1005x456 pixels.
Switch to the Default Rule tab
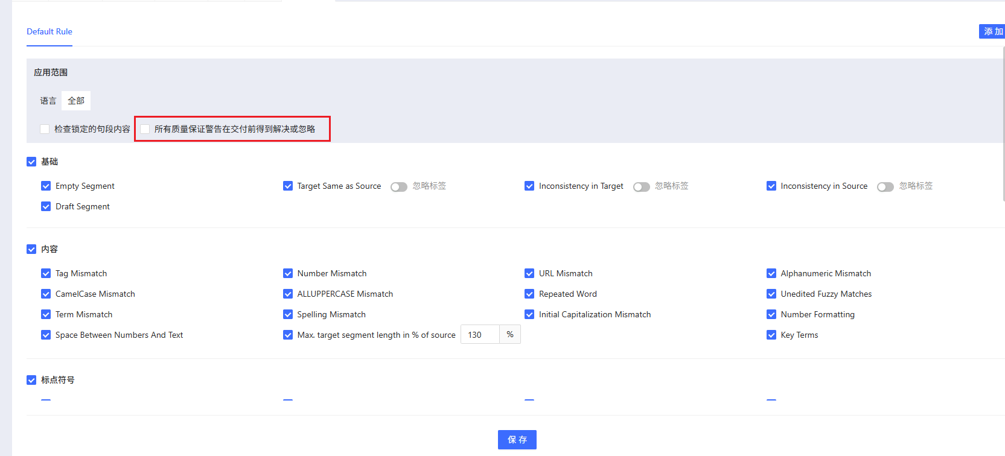49,31
